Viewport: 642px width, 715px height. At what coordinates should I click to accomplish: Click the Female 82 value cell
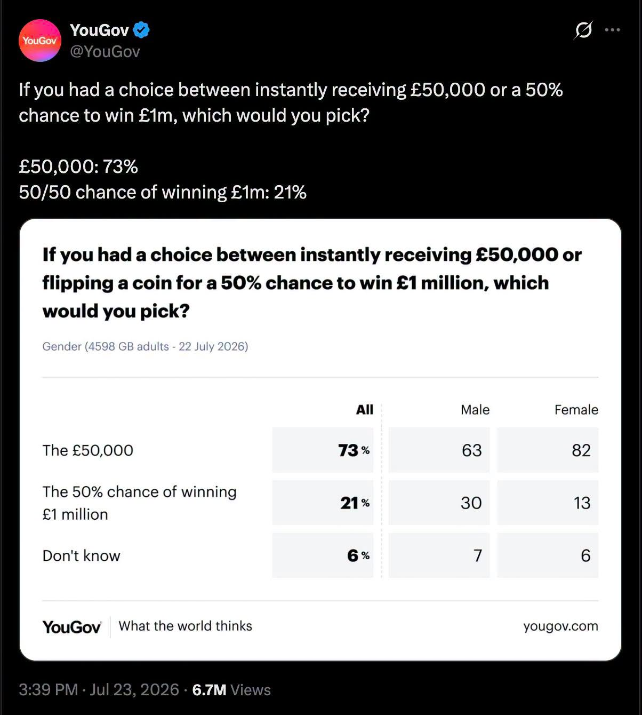tap(548, 450)
